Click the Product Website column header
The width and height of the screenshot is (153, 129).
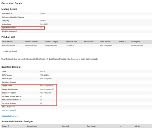tap(31, 42)
